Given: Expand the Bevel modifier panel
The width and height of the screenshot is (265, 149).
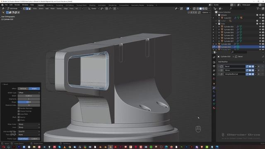Looking at the screenshot, I should (x=219, y=66).
